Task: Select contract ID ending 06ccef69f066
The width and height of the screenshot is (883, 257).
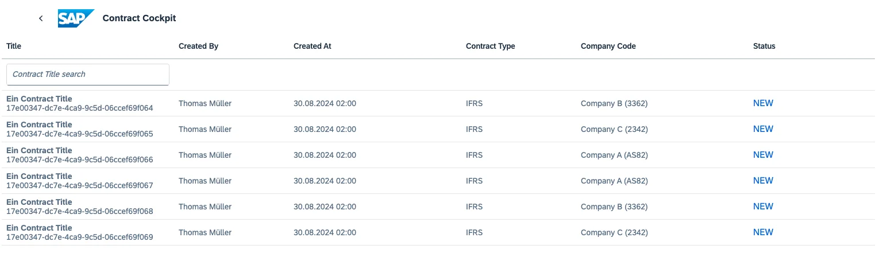Action: point(79,159)
